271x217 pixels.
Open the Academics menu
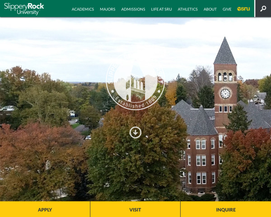(x=83, y=9)
